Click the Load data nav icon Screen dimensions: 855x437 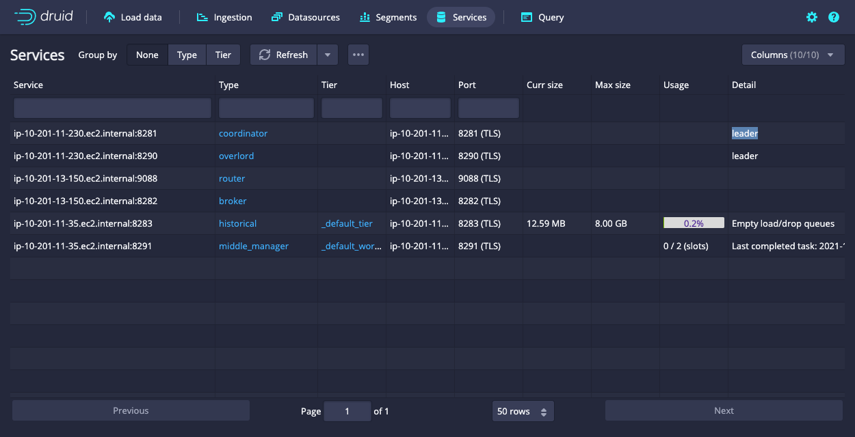pyautogui.click(x=109, y=17)
